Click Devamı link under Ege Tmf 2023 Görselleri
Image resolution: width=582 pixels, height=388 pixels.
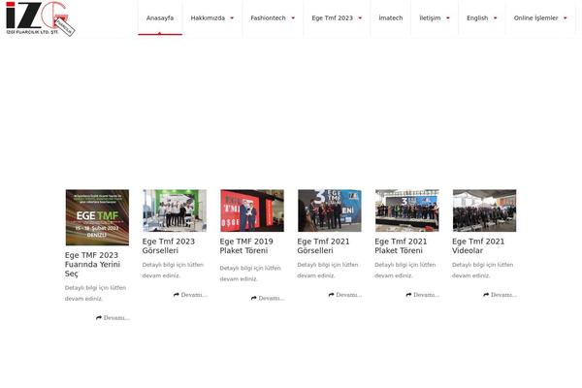(190, 295)
